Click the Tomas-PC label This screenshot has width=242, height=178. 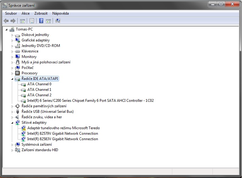(24, 29)
